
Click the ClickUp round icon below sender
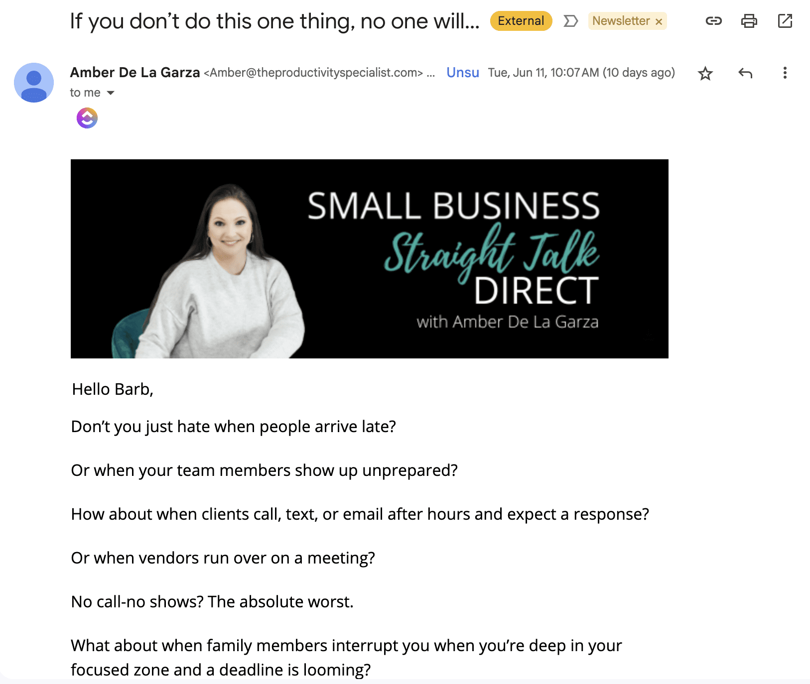(87, 118)
